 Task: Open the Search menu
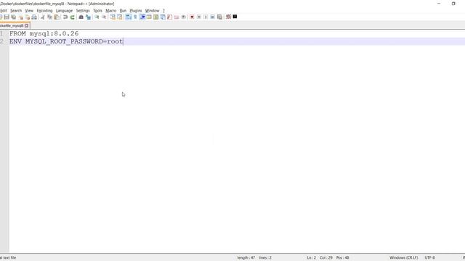(16, 11)
